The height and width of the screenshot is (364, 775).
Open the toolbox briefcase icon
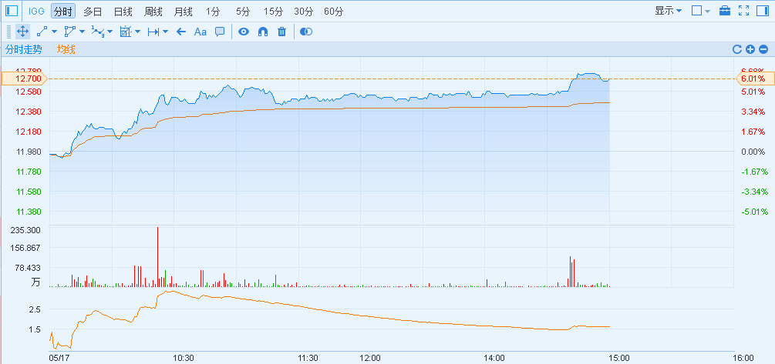pyautogui.click(x=725, y=10)
